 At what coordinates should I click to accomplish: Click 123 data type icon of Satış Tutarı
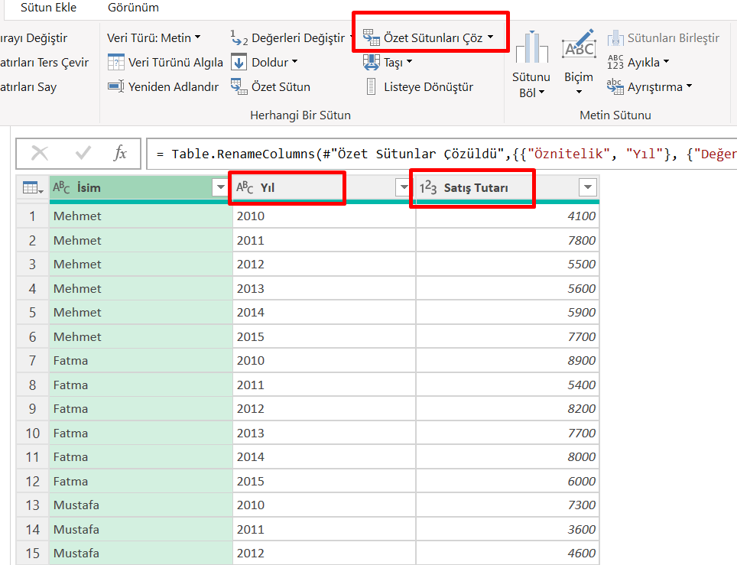point(428,187)
